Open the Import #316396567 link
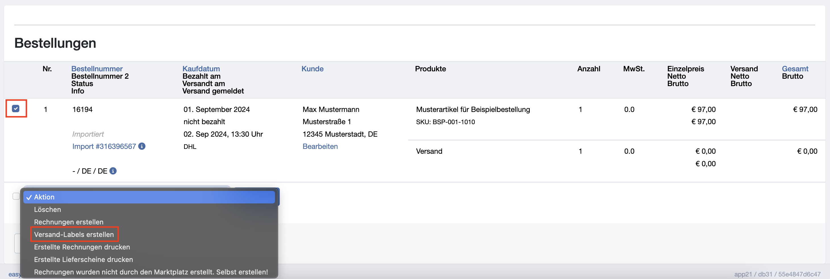830x279 pixels. 104,146
